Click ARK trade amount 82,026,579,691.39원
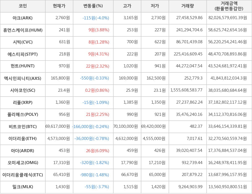Screen dimensions: 252x194 [x=228, y=18]
